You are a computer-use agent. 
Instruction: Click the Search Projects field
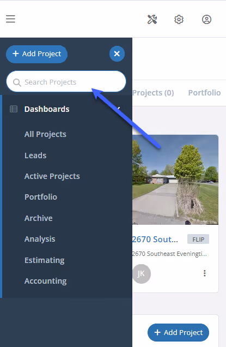pos(66,81)
